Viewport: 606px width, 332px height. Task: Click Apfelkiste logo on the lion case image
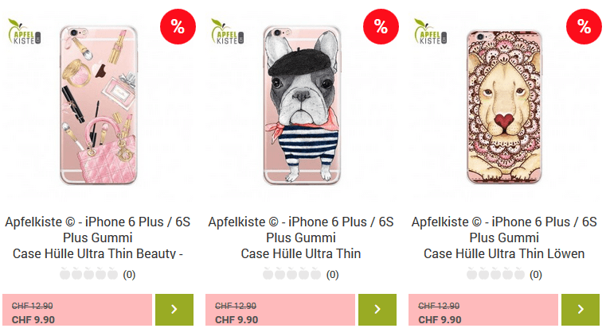tap(430, 31)
